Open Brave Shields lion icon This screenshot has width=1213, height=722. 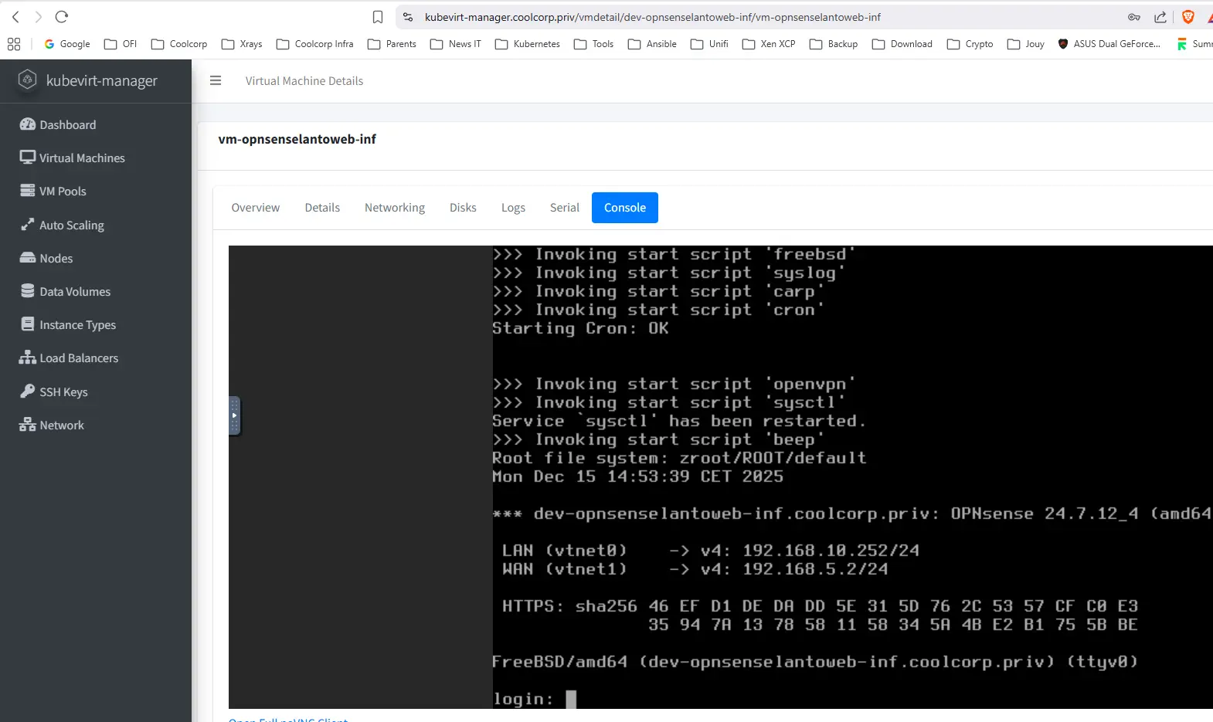click(1188, 17)
